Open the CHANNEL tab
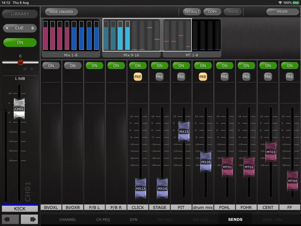 click(68, 220)
